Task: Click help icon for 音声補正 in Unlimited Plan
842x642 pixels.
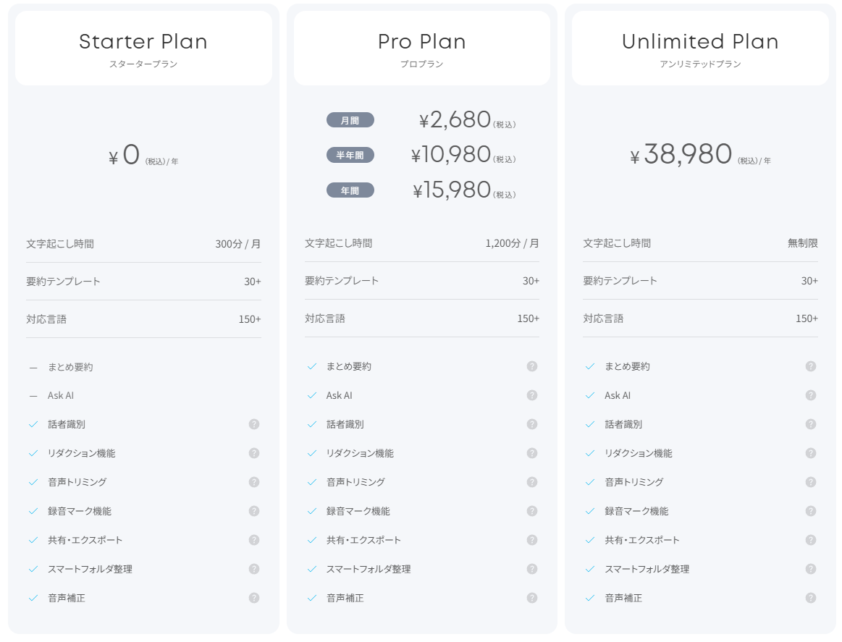Action: coord(811,598)
